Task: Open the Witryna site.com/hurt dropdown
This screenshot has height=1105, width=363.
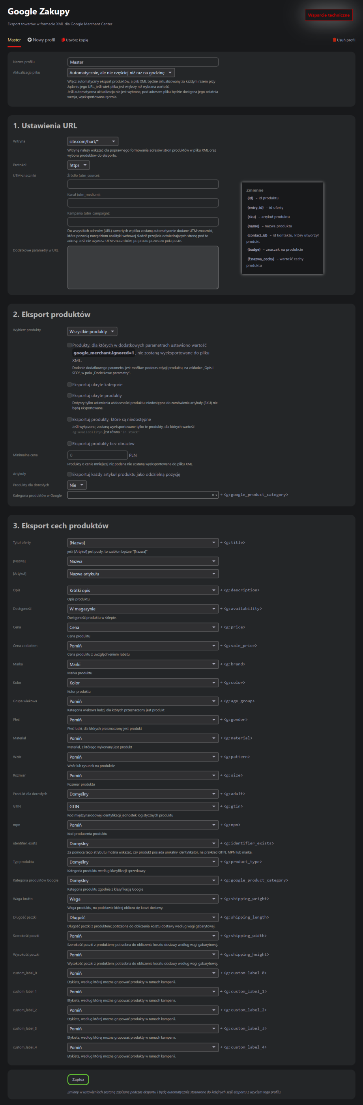Action: point(93,142)
